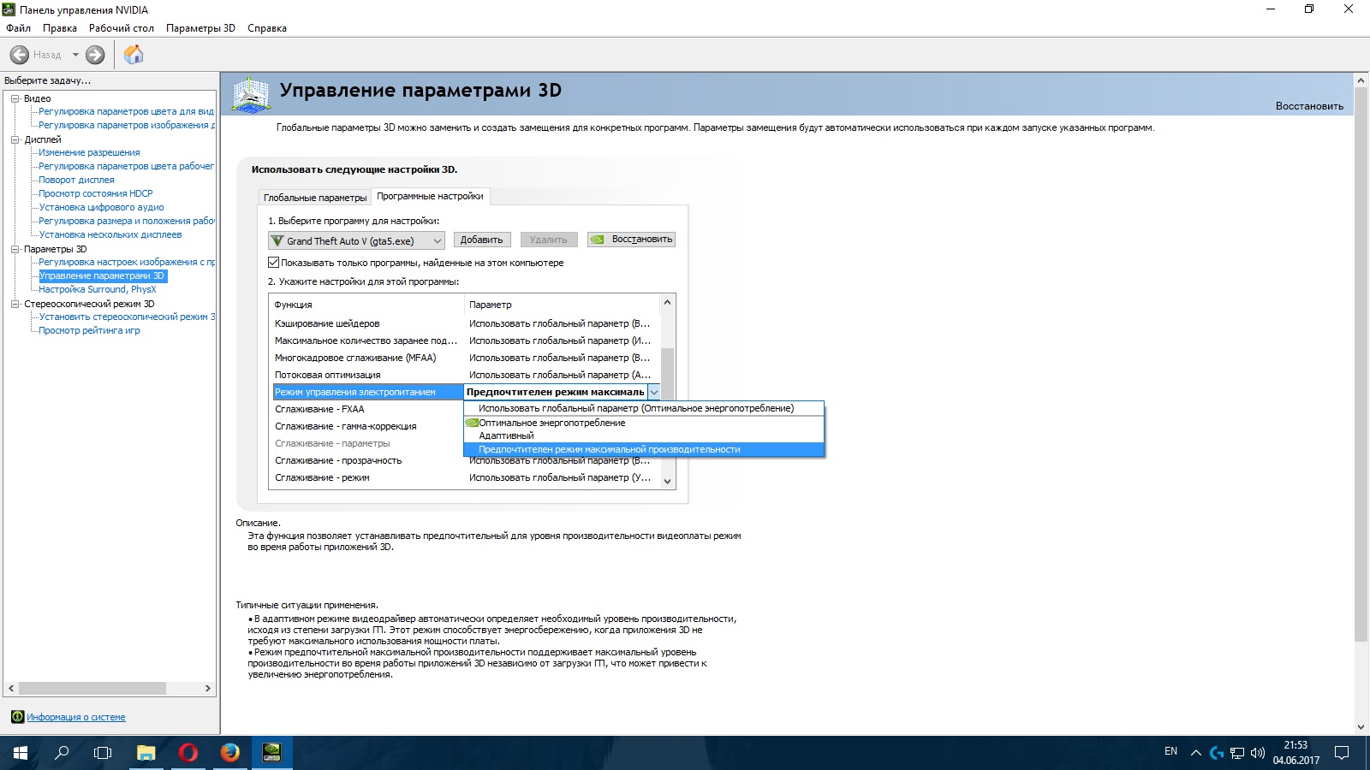Open Просмотр состояния HDCP task
The image size is (1370, 770).
[x=96, y=193]
